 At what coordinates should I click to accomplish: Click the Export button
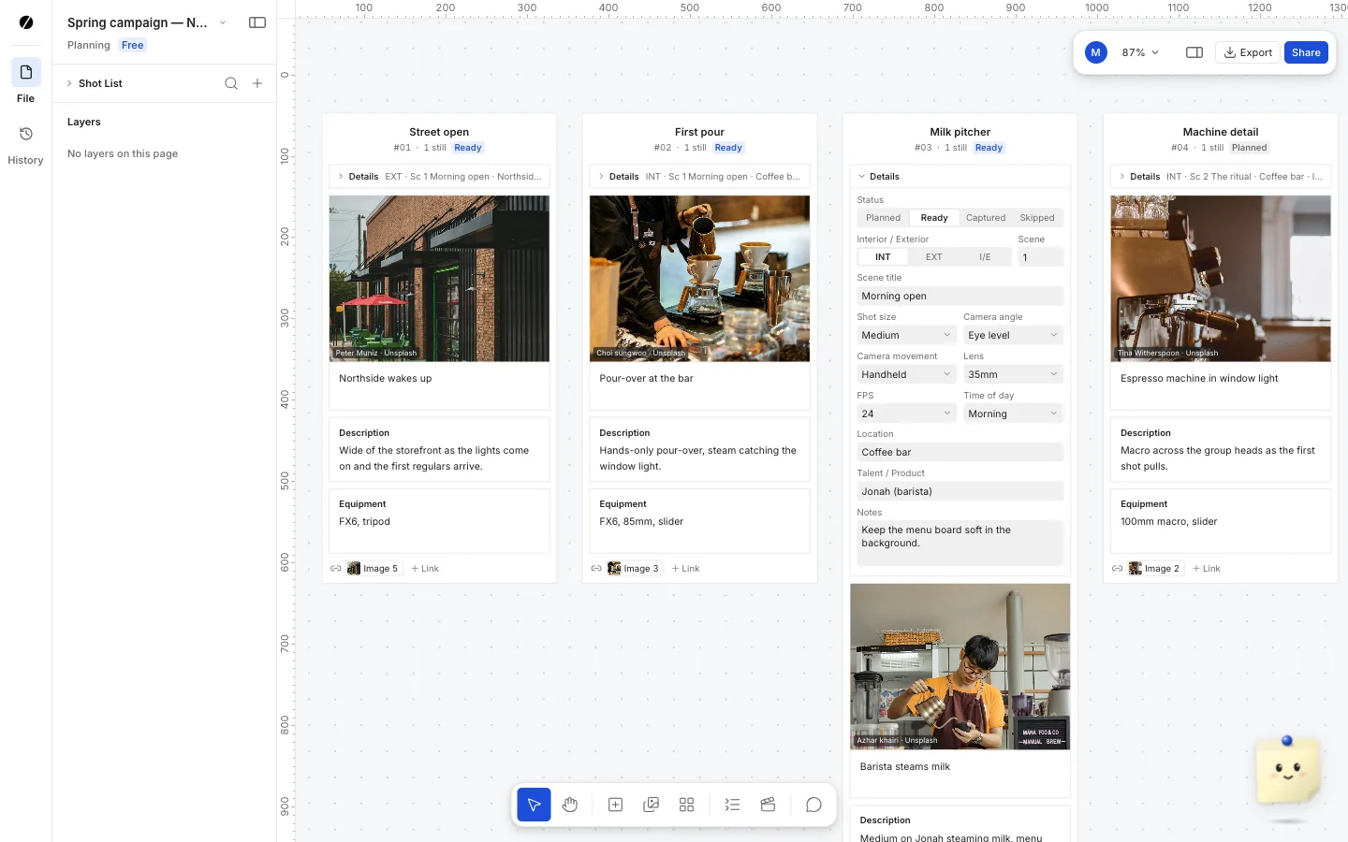[1248, 52]
